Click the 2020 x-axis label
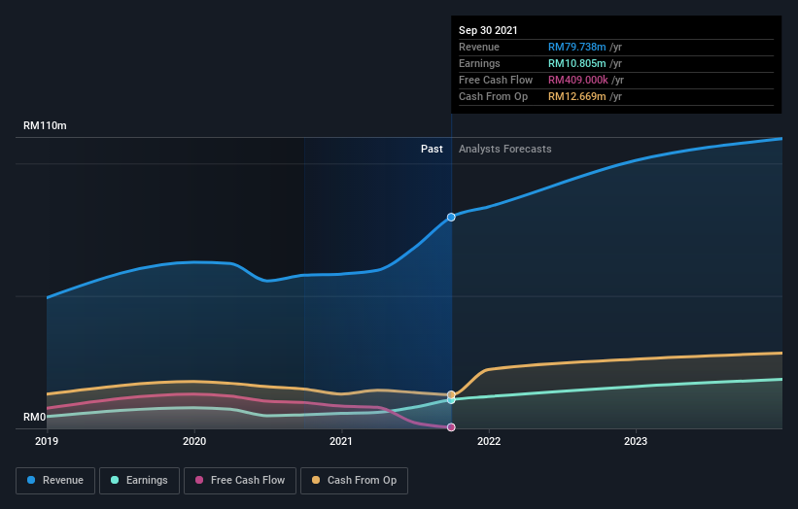 (194, 441)
